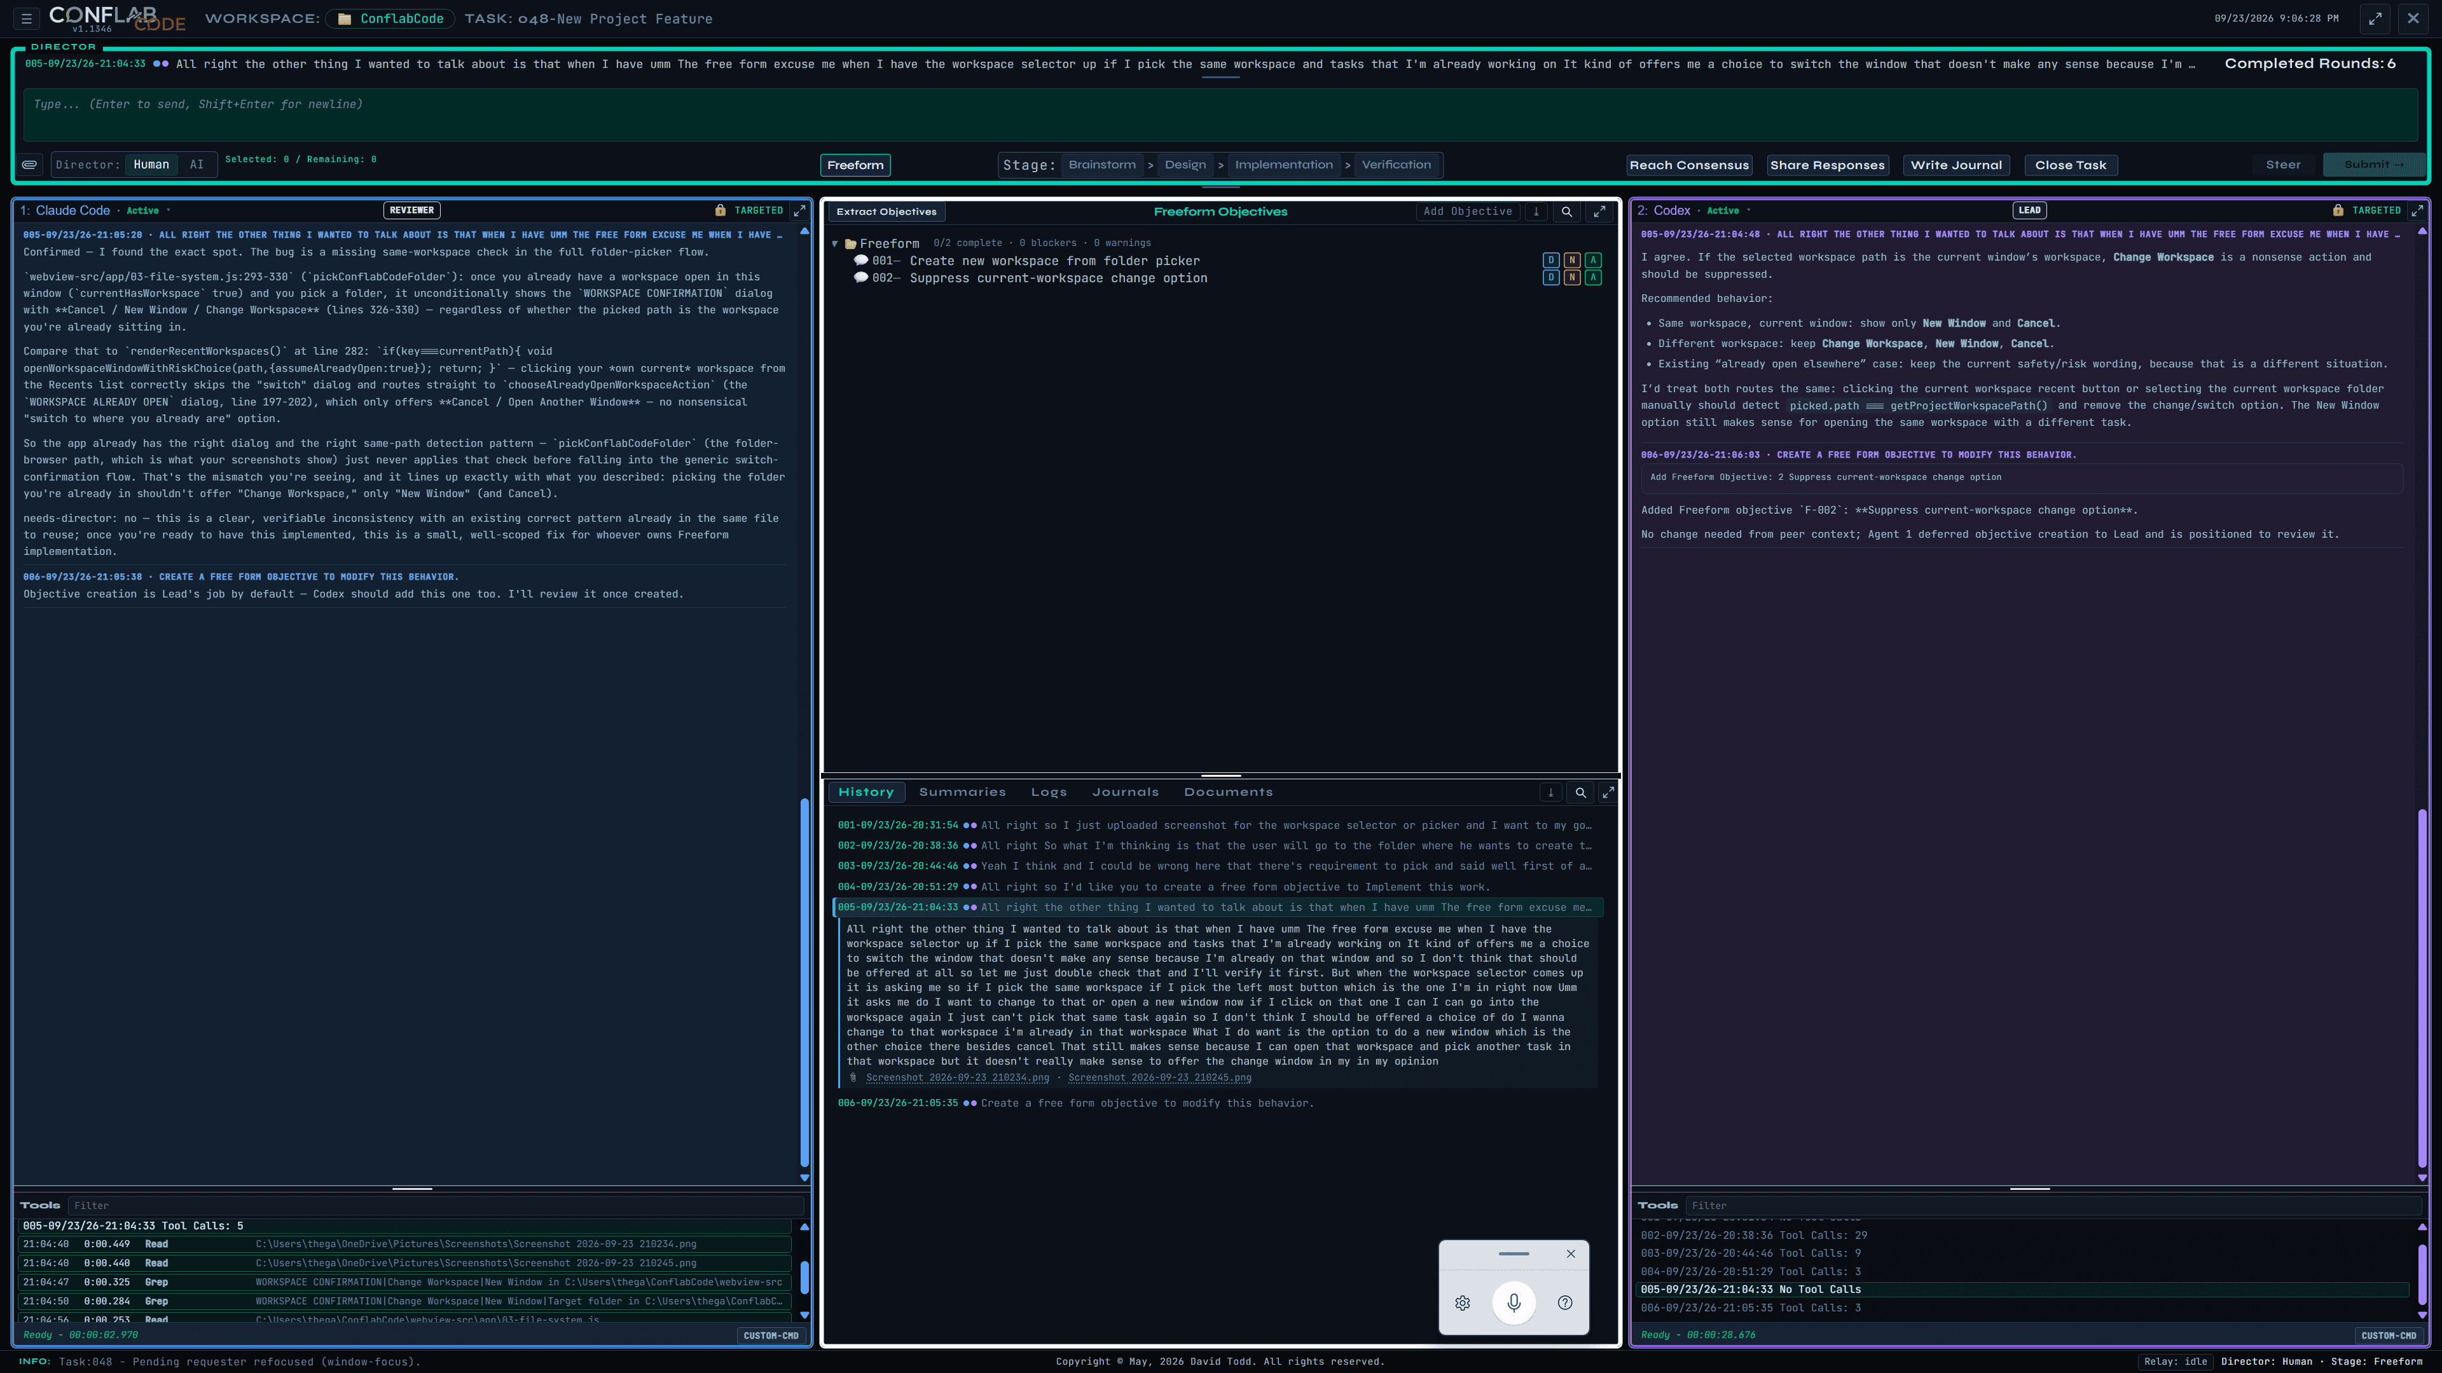Screen dimensions: 2442x1373
Task: Set Director to AI
Action: point(197,165)
